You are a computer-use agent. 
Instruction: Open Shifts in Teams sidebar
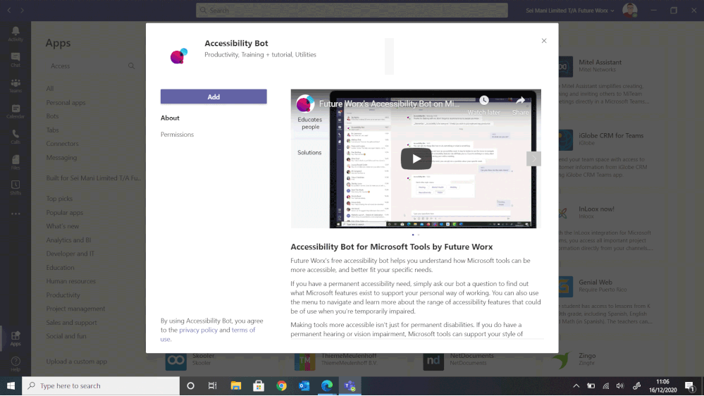(x=16, y=187)
